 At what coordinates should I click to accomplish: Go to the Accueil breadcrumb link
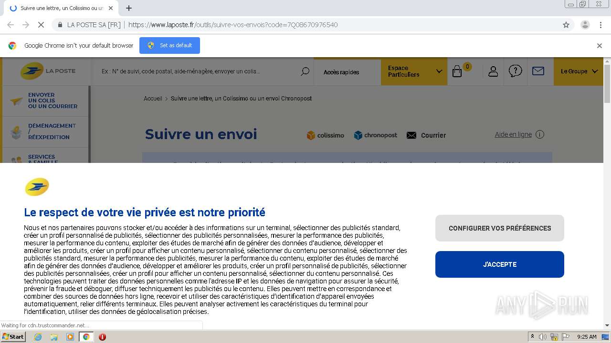coord(153,98)
